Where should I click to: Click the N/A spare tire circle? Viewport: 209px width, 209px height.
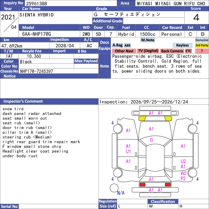pos(114,188)
